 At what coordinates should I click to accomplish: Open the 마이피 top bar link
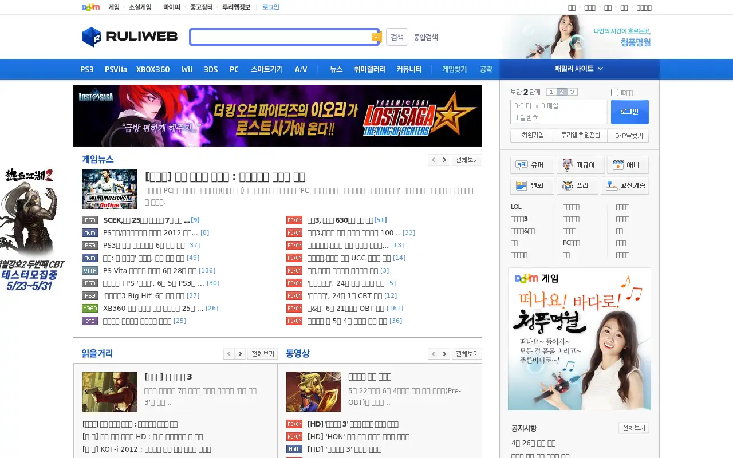pyautogui.click(x=172, y=7)
